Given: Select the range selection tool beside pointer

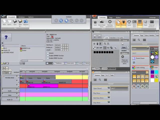Looking at the screenshot, I should (x=7, y=68).
